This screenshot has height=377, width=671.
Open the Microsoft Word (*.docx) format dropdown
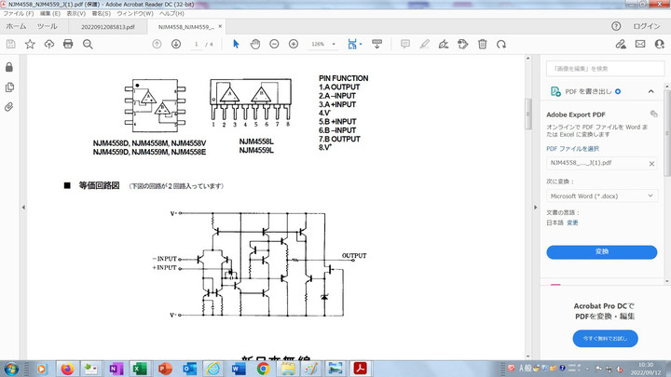coord(602,196)
